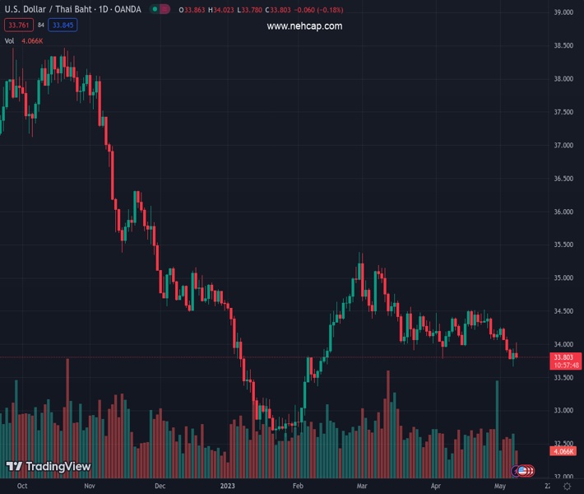Click the www.nehcap.com watermark

point(304,26)
